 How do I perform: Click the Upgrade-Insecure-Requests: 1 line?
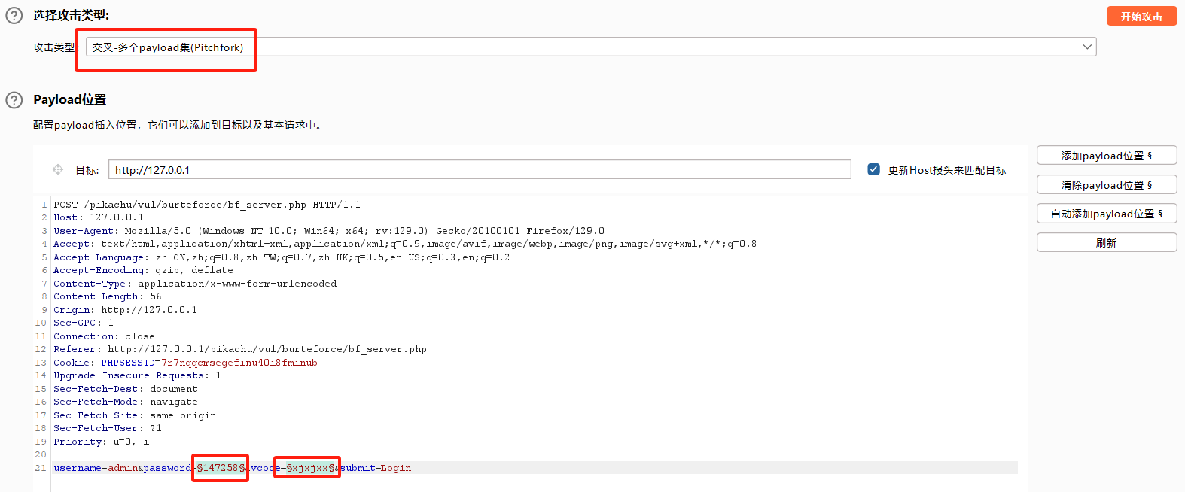137,375
